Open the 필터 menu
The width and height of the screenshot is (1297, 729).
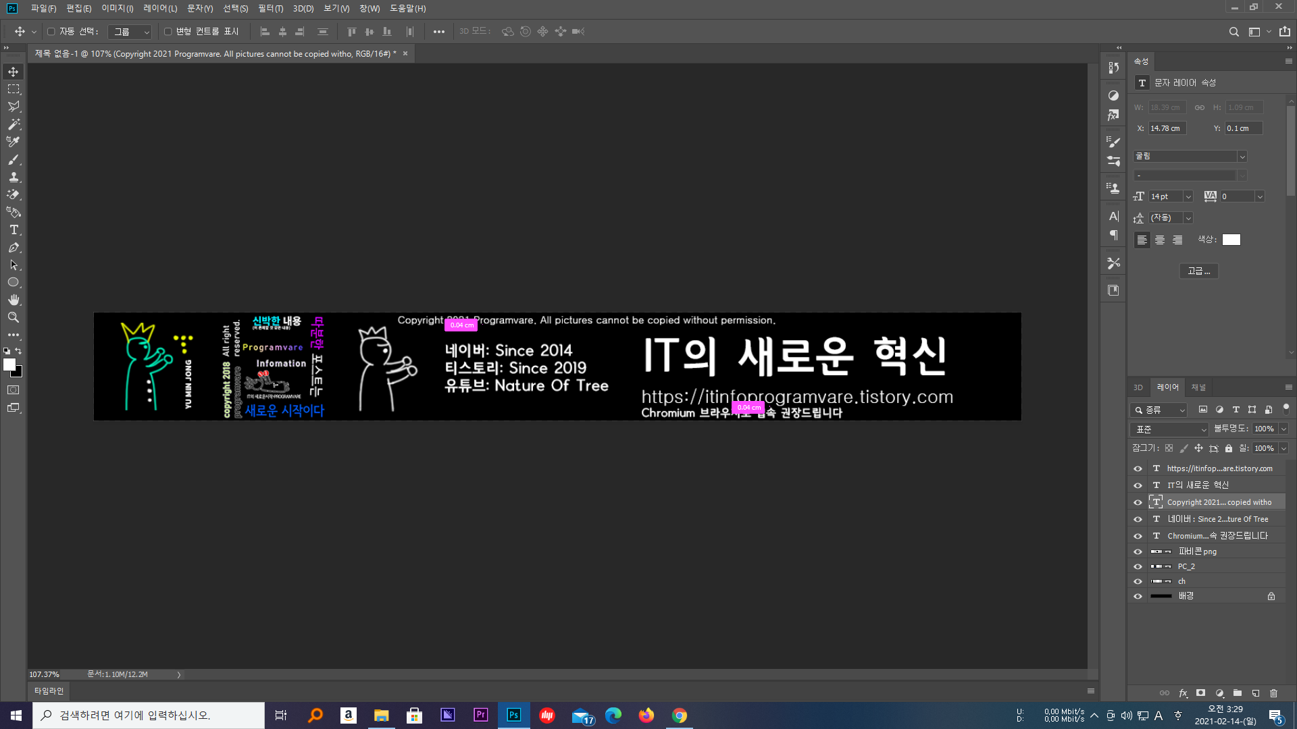tap(270, 9)
